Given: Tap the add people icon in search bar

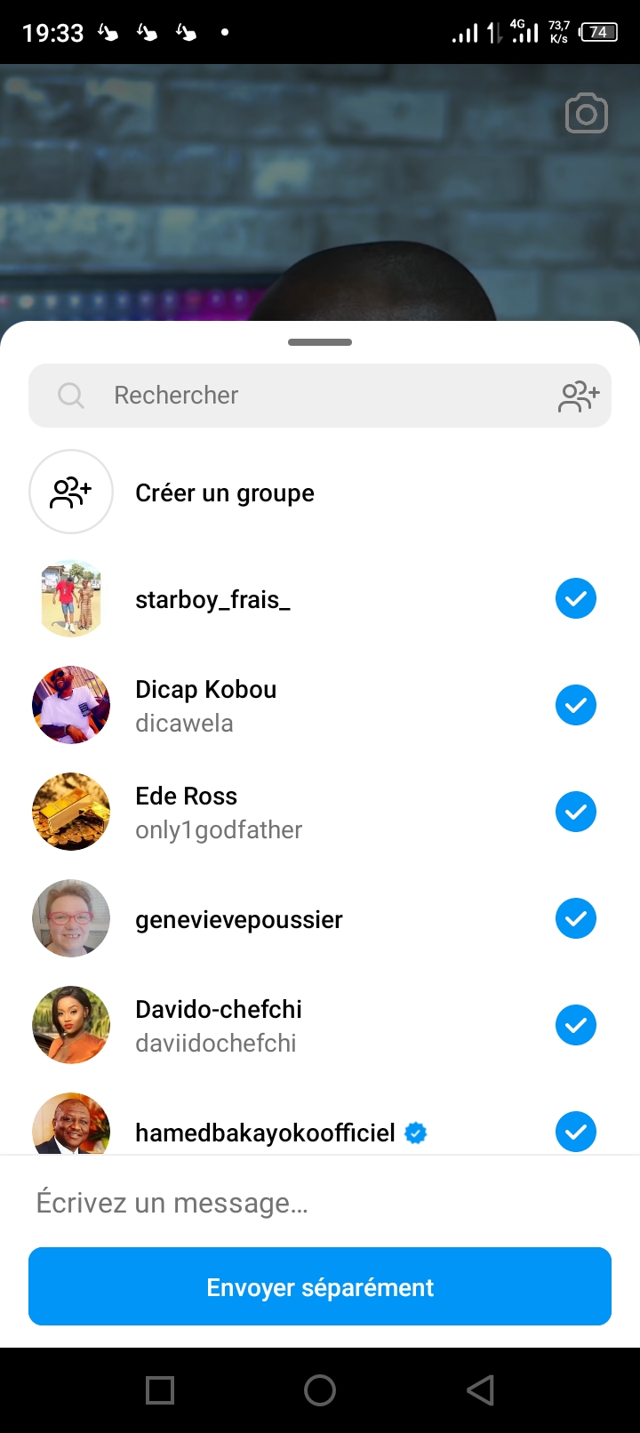Looking at the screenshot, I should (x=579, y=396).
